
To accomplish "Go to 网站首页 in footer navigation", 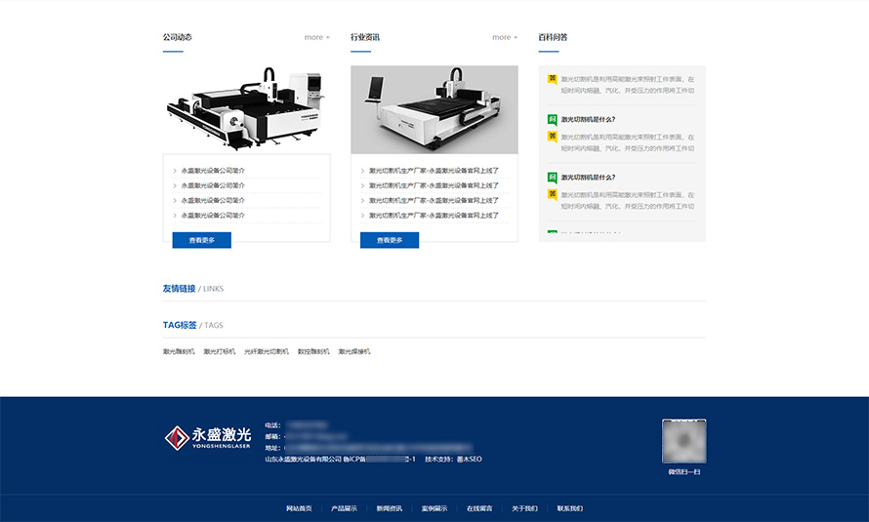I will point(299,508).
